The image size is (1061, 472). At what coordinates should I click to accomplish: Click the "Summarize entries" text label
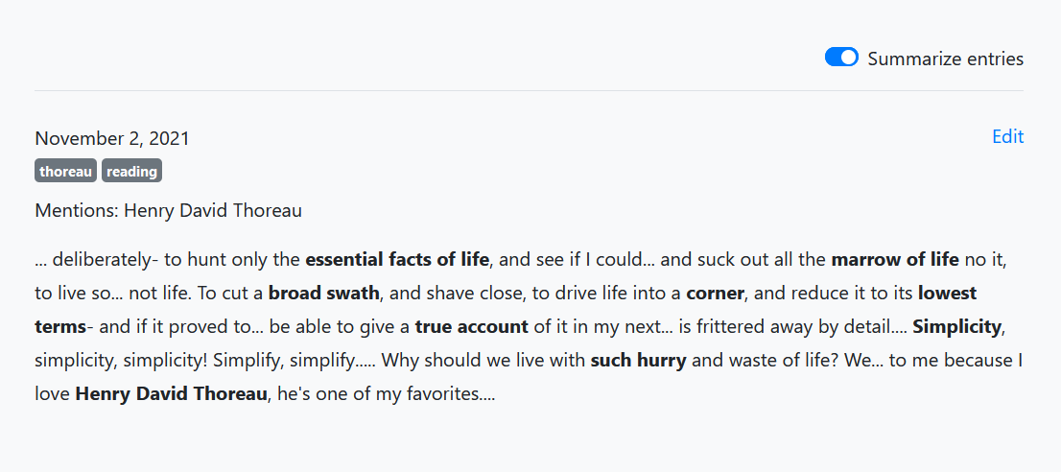[945, 59]
